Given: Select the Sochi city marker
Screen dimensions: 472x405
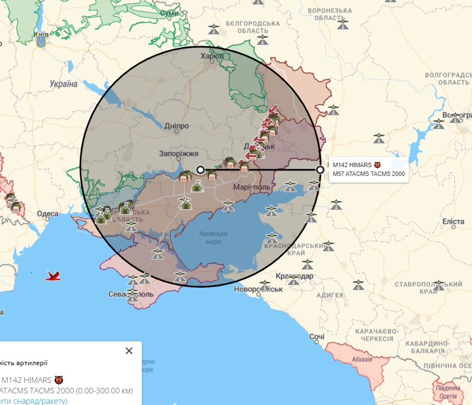Looking at the screenshot, I should (317, 342).
